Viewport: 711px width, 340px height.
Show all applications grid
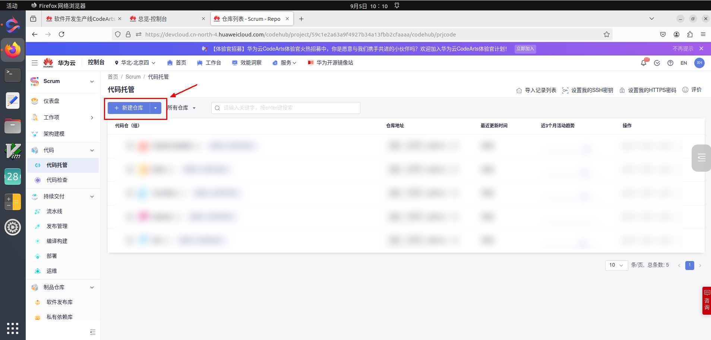[x=13, y=328]
